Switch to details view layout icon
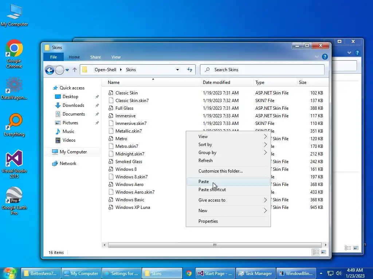 click(316, 252)
